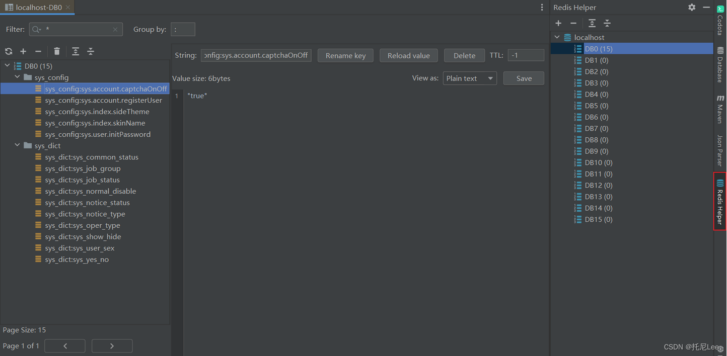
Task: Select key sys_dict:sys_notice_status
Action: click(x=87, y=203)
